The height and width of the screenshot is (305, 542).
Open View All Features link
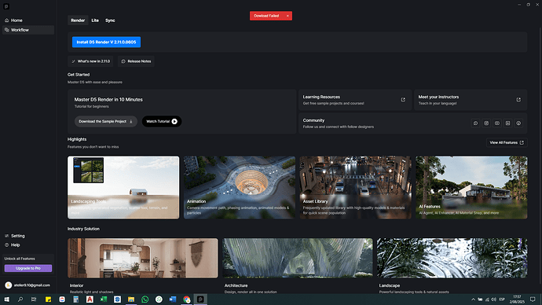507,142
